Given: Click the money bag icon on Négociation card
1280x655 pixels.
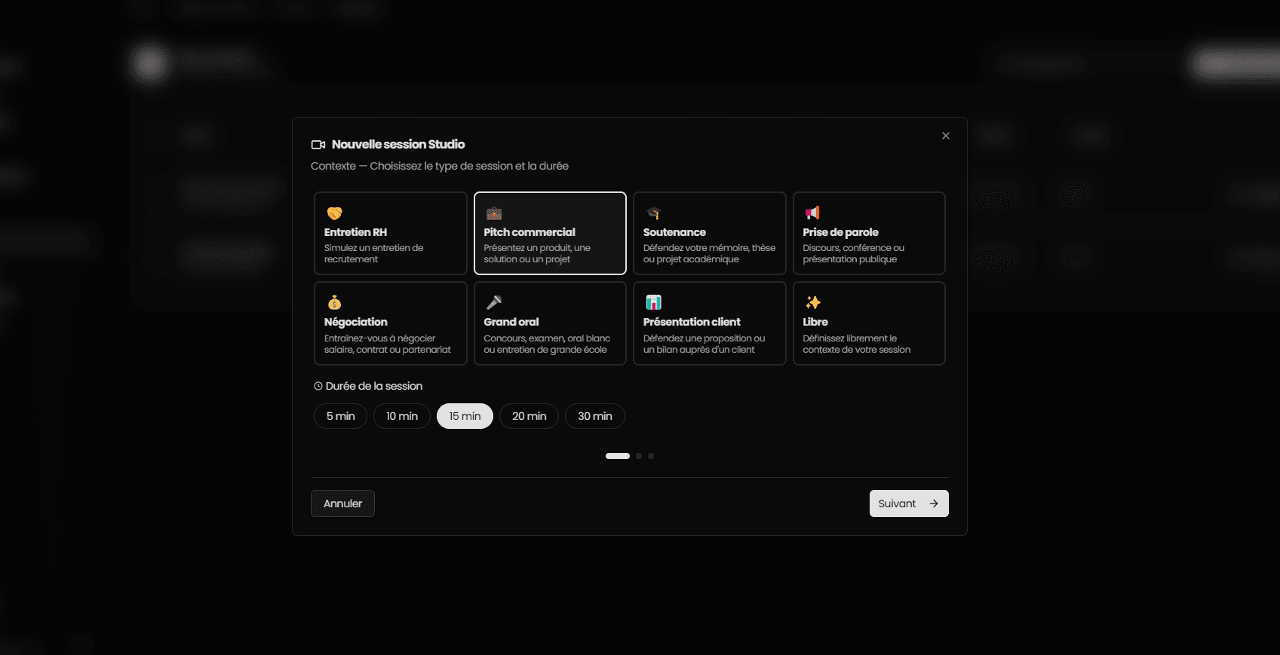Looking at the screenshot, I should coord(334,302).
